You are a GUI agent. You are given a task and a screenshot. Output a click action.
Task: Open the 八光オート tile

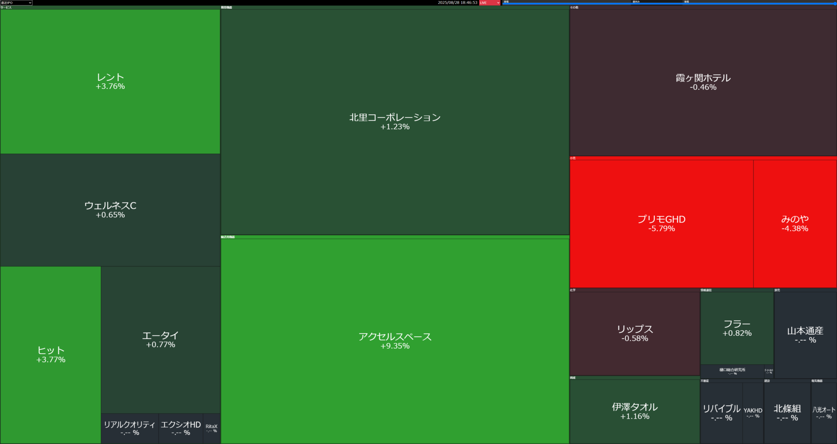pos(824,413)
